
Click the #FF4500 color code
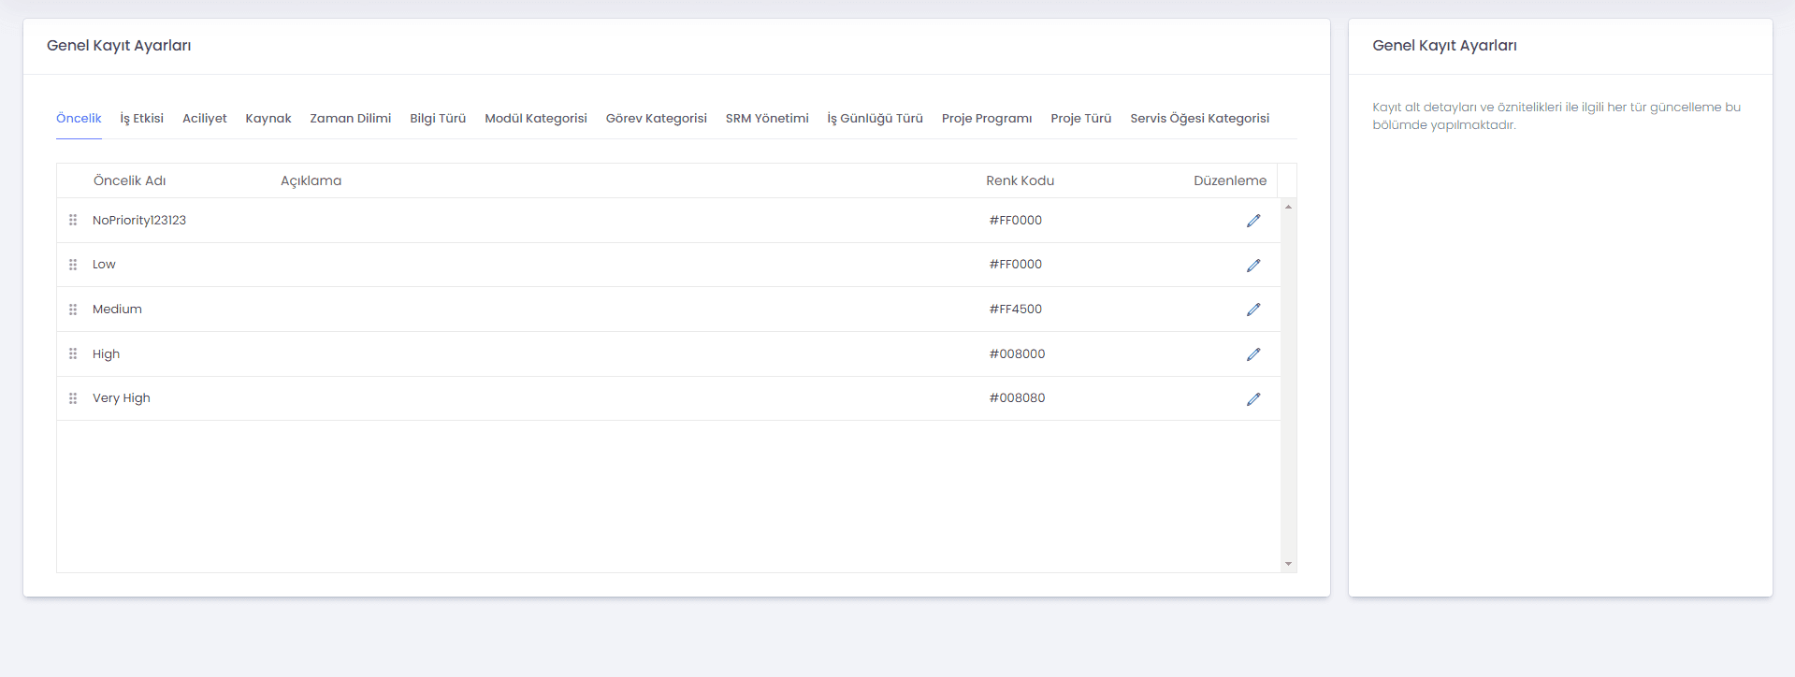point(1016,310)
